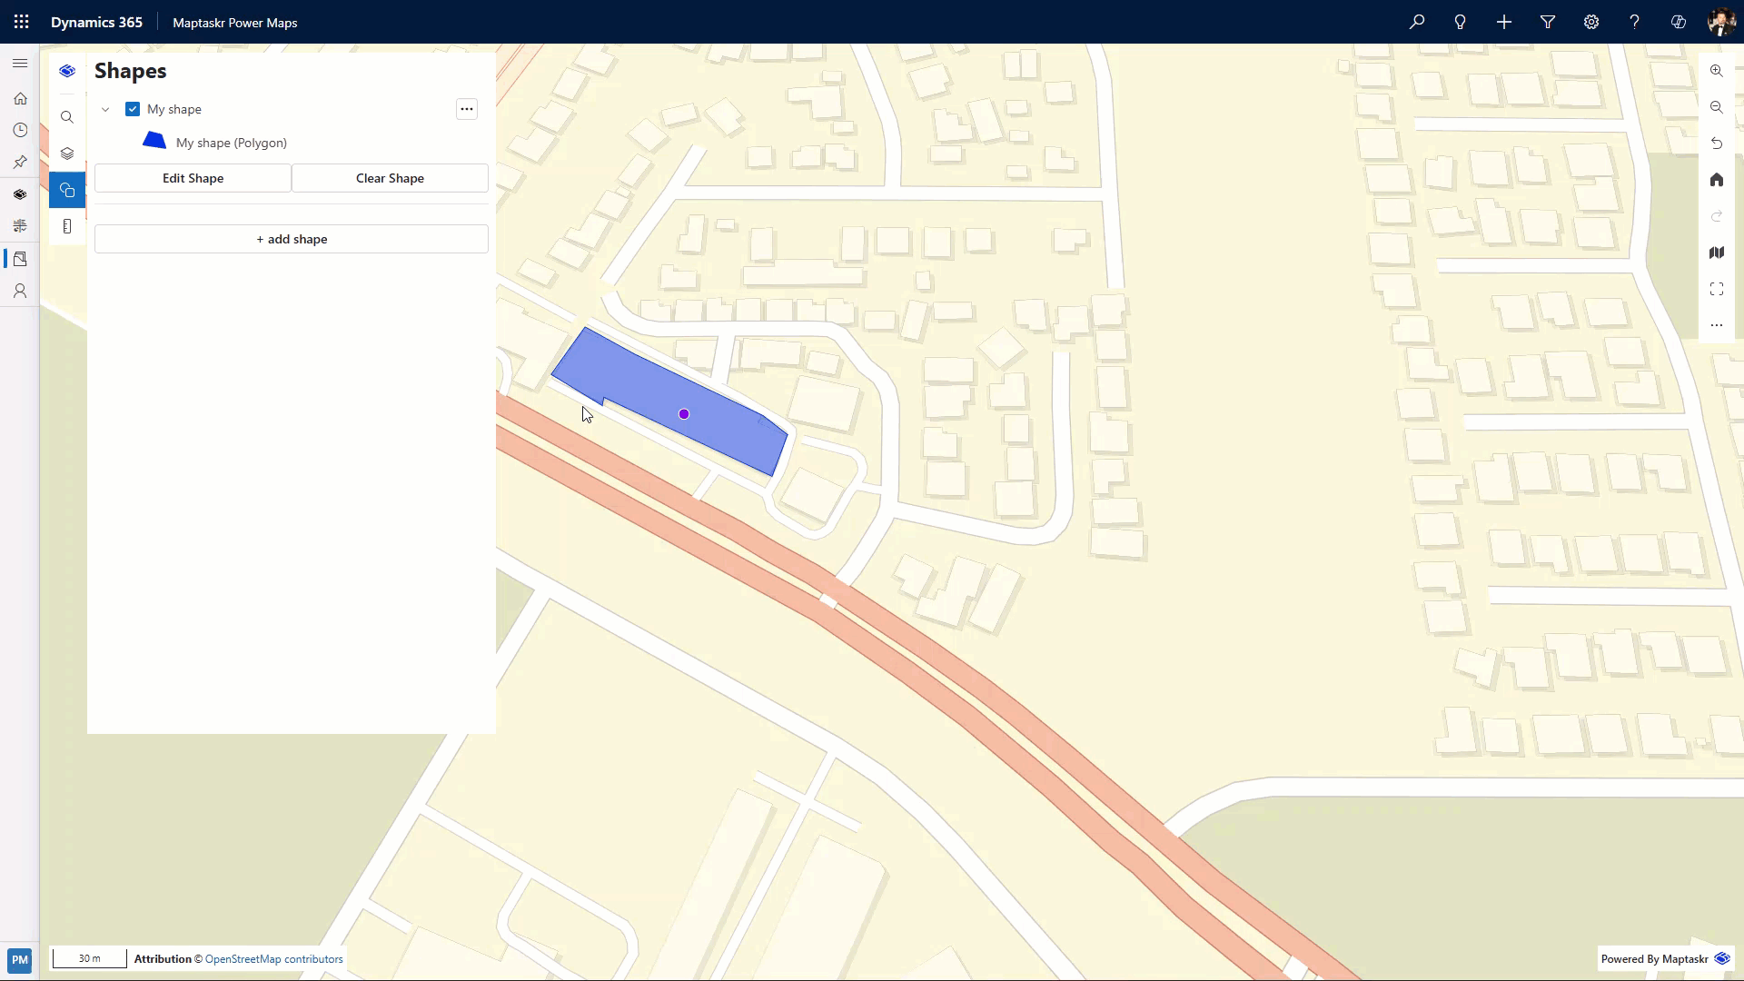Collapse the My shape tree group
This screenshot has height=981, width=1744.
tap(105, 109)
